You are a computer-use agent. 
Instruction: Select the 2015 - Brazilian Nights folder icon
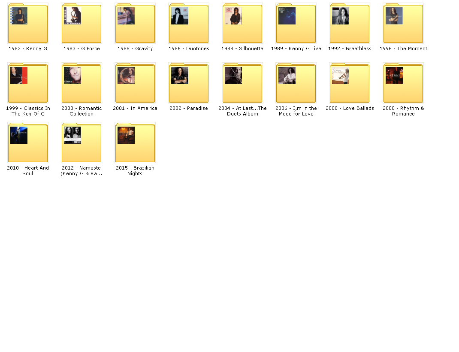(x=135, y=143)
